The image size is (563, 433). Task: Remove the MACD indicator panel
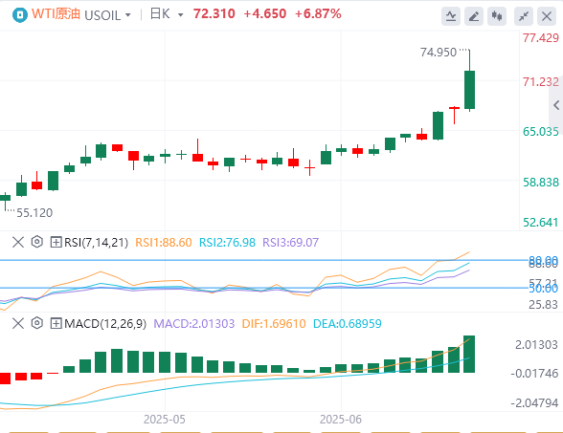[18, 323]
